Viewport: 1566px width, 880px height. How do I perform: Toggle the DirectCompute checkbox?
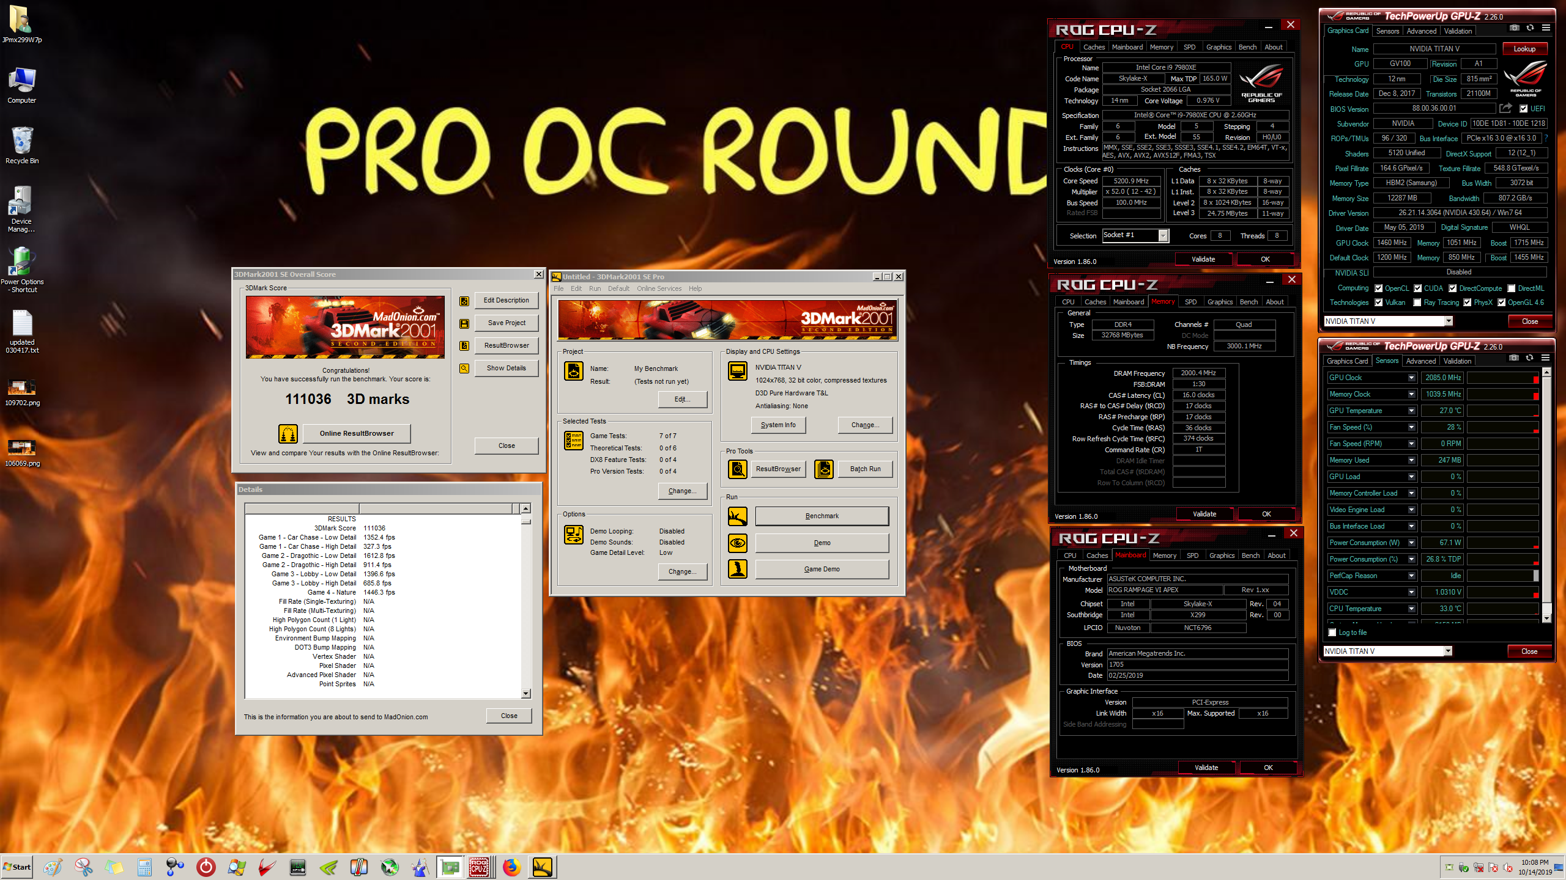1452,288
